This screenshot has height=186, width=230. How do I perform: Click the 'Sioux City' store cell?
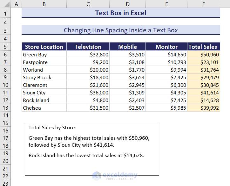44,93
